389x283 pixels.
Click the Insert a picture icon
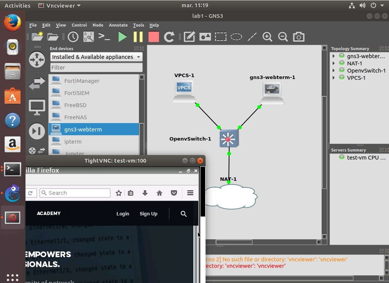205,36
